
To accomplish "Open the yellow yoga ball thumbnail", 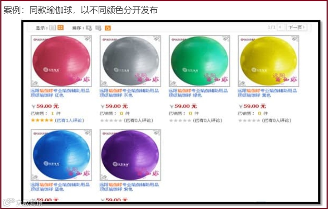I will [x=268, y=61].
